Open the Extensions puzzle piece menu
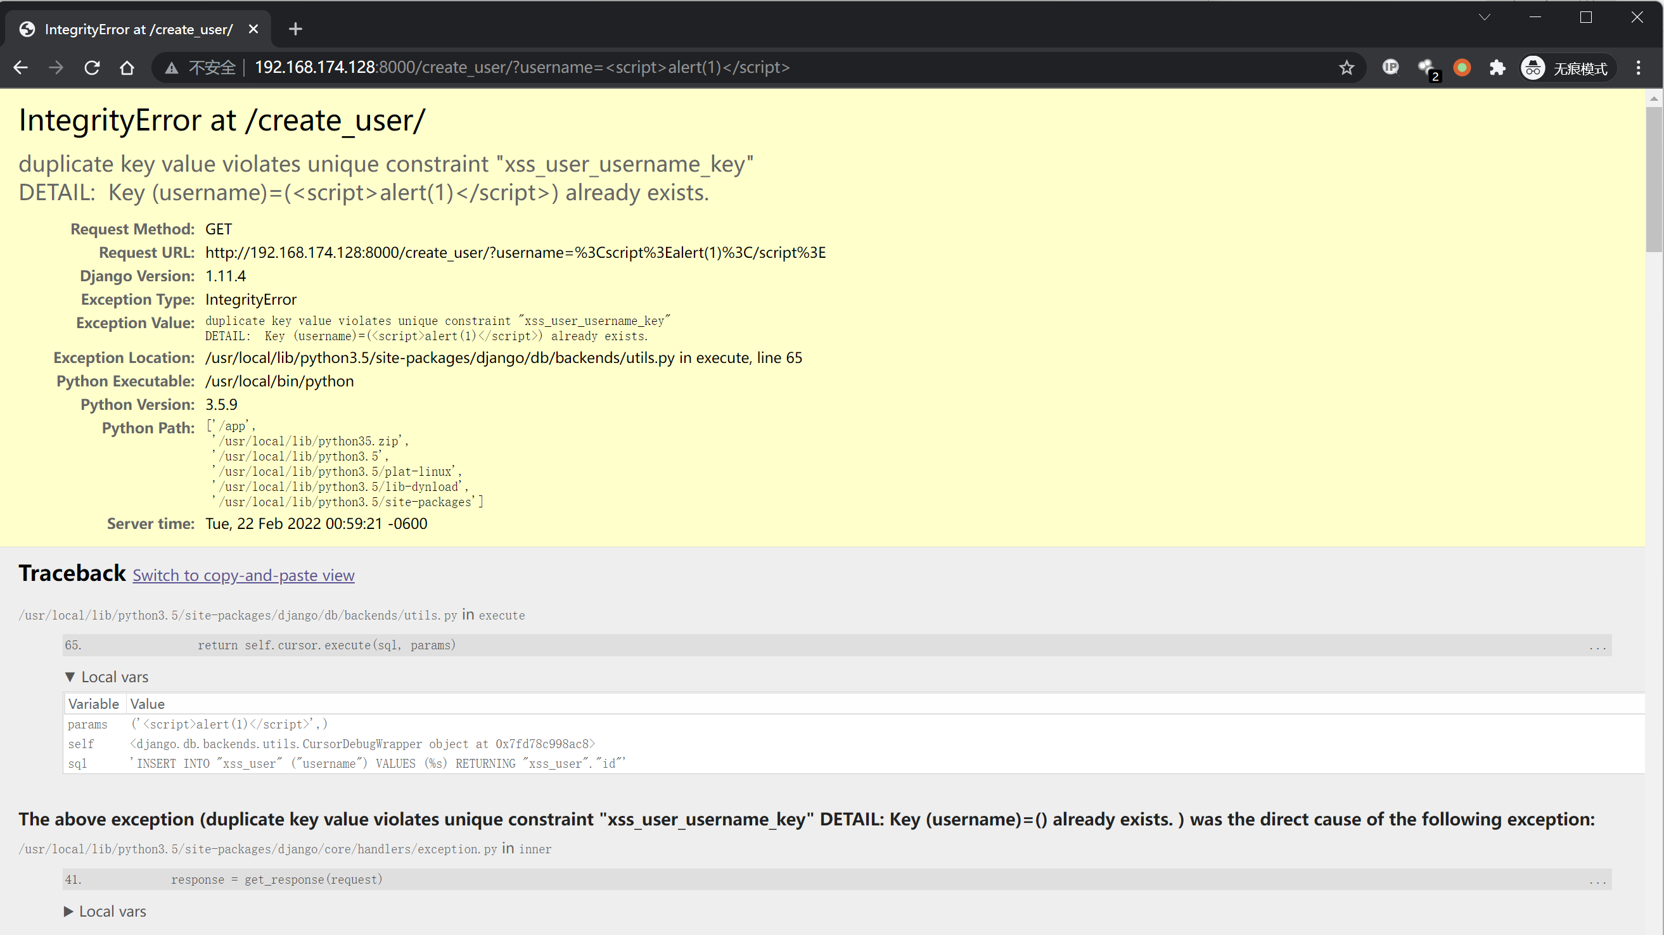 coord(1497,68)
